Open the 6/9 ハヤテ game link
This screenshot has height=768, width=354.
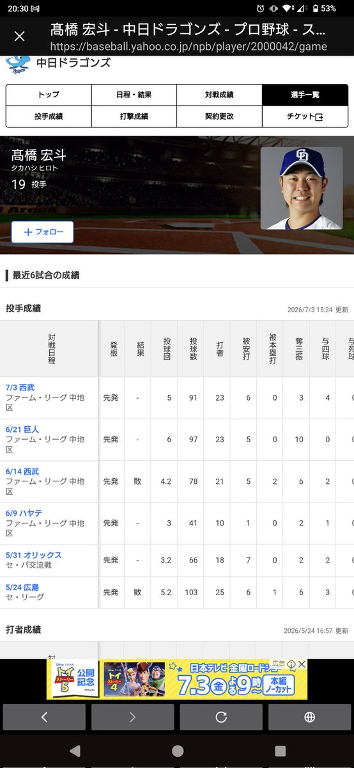coord(26,513)
